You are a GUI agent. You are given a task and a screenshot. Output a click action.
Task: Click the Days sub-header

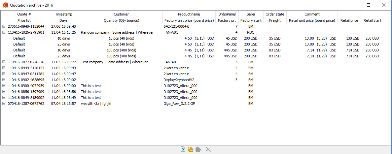63,20
